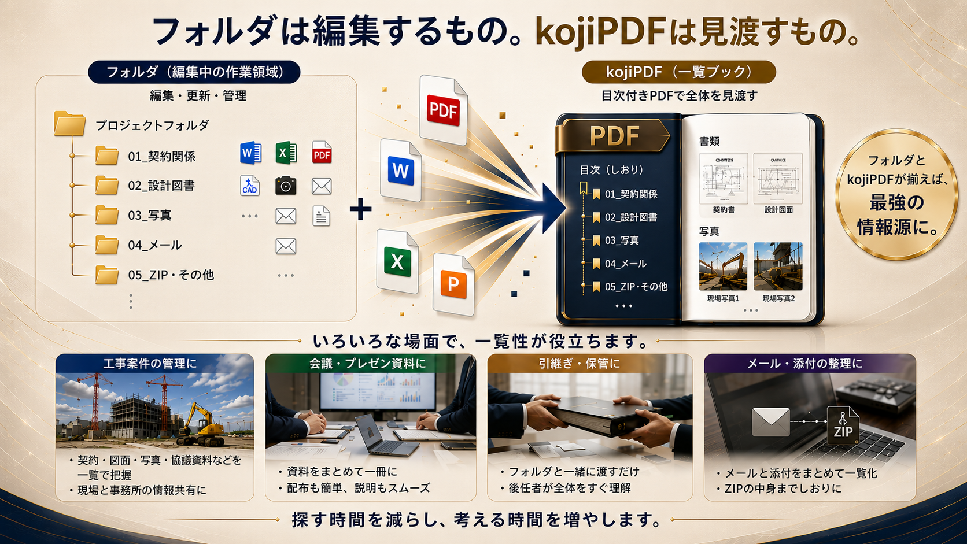Click the envelope icon on the laptop image
The width and height of the screenshot is (967, 544).
(770, 422)
